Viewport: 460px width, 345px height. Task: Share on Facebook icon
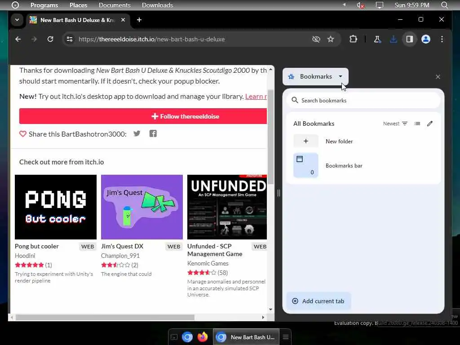click(x=153, y=134)
